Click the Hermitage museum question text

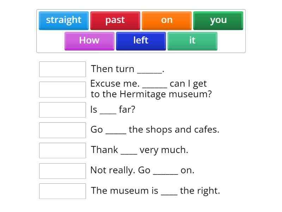click(x=151, y=89)
